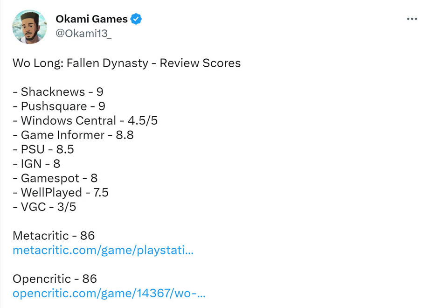
Task: Click the VGC - 3/5 line
Action: (44, 207)
